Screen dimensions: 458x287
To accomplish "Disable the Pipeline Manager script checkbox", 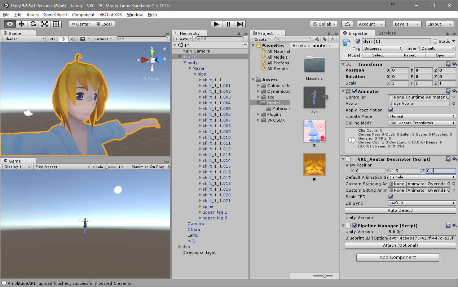I will tap(354, 226).
